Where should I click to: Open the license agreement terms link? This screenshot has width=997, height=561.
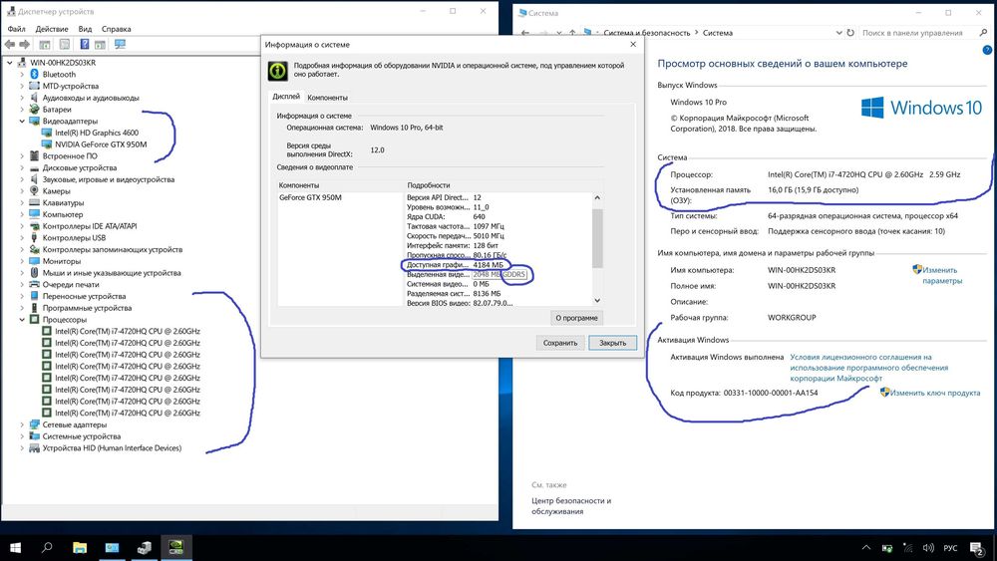click(868, 368)
